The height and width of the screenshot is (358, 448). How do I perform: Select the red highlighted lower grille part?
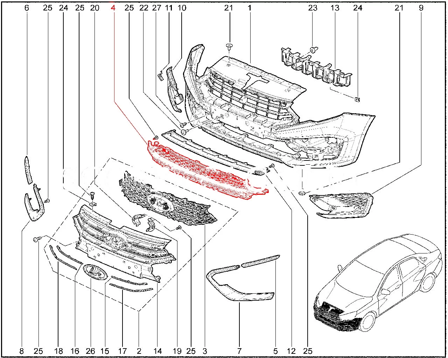206,172
